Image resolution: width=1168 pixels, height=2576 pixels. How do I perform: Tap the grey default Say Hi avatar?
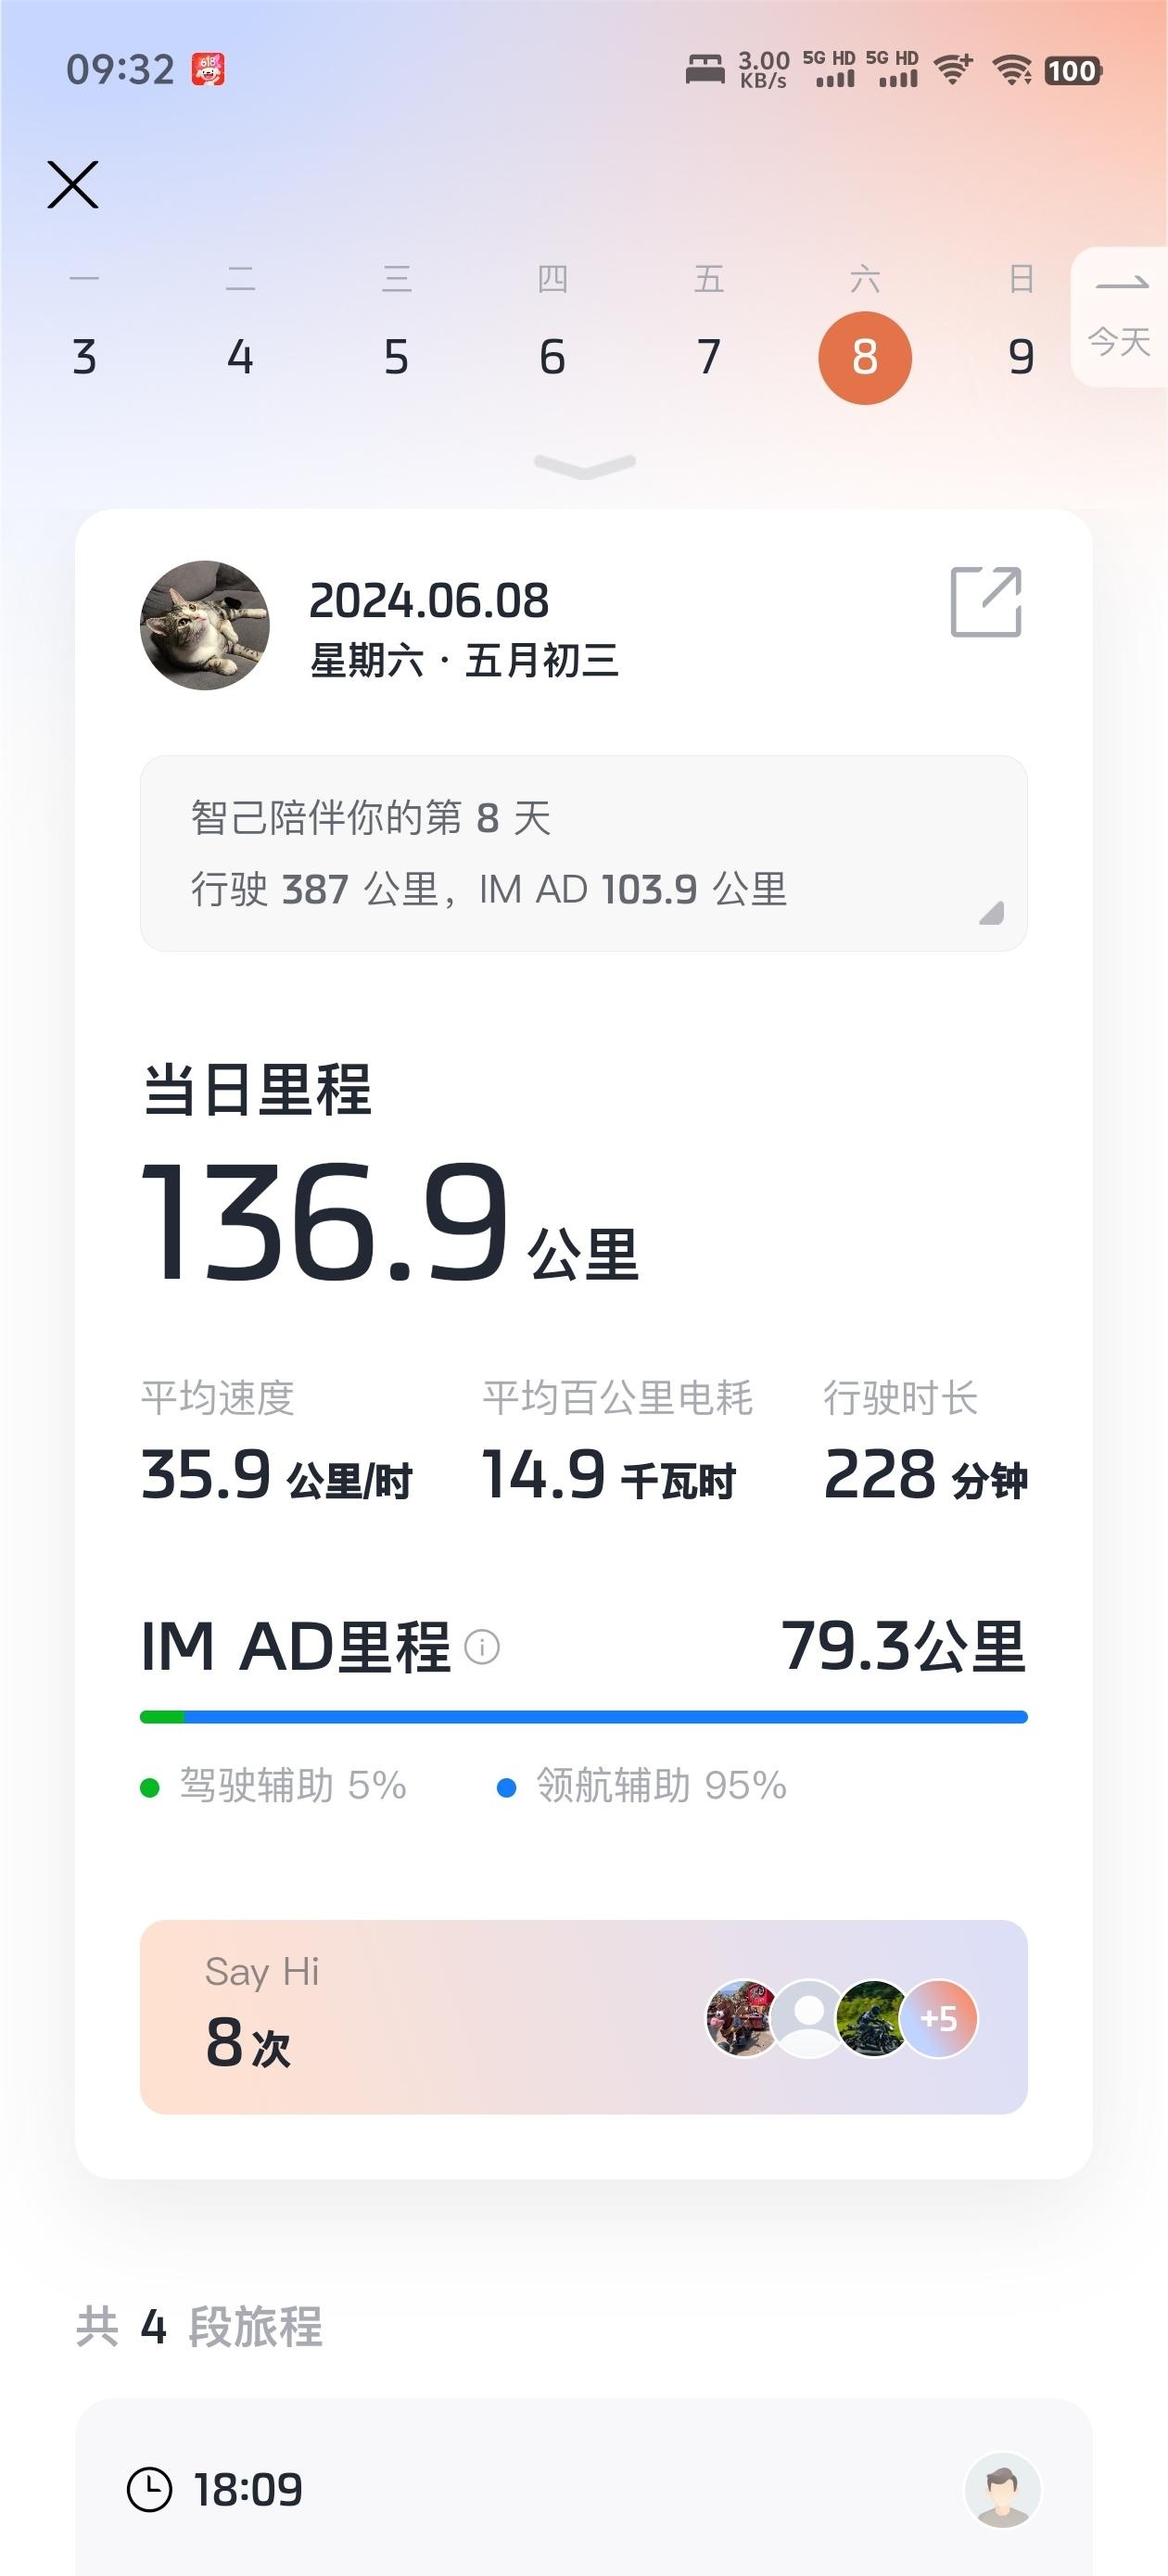(808, 2018)
